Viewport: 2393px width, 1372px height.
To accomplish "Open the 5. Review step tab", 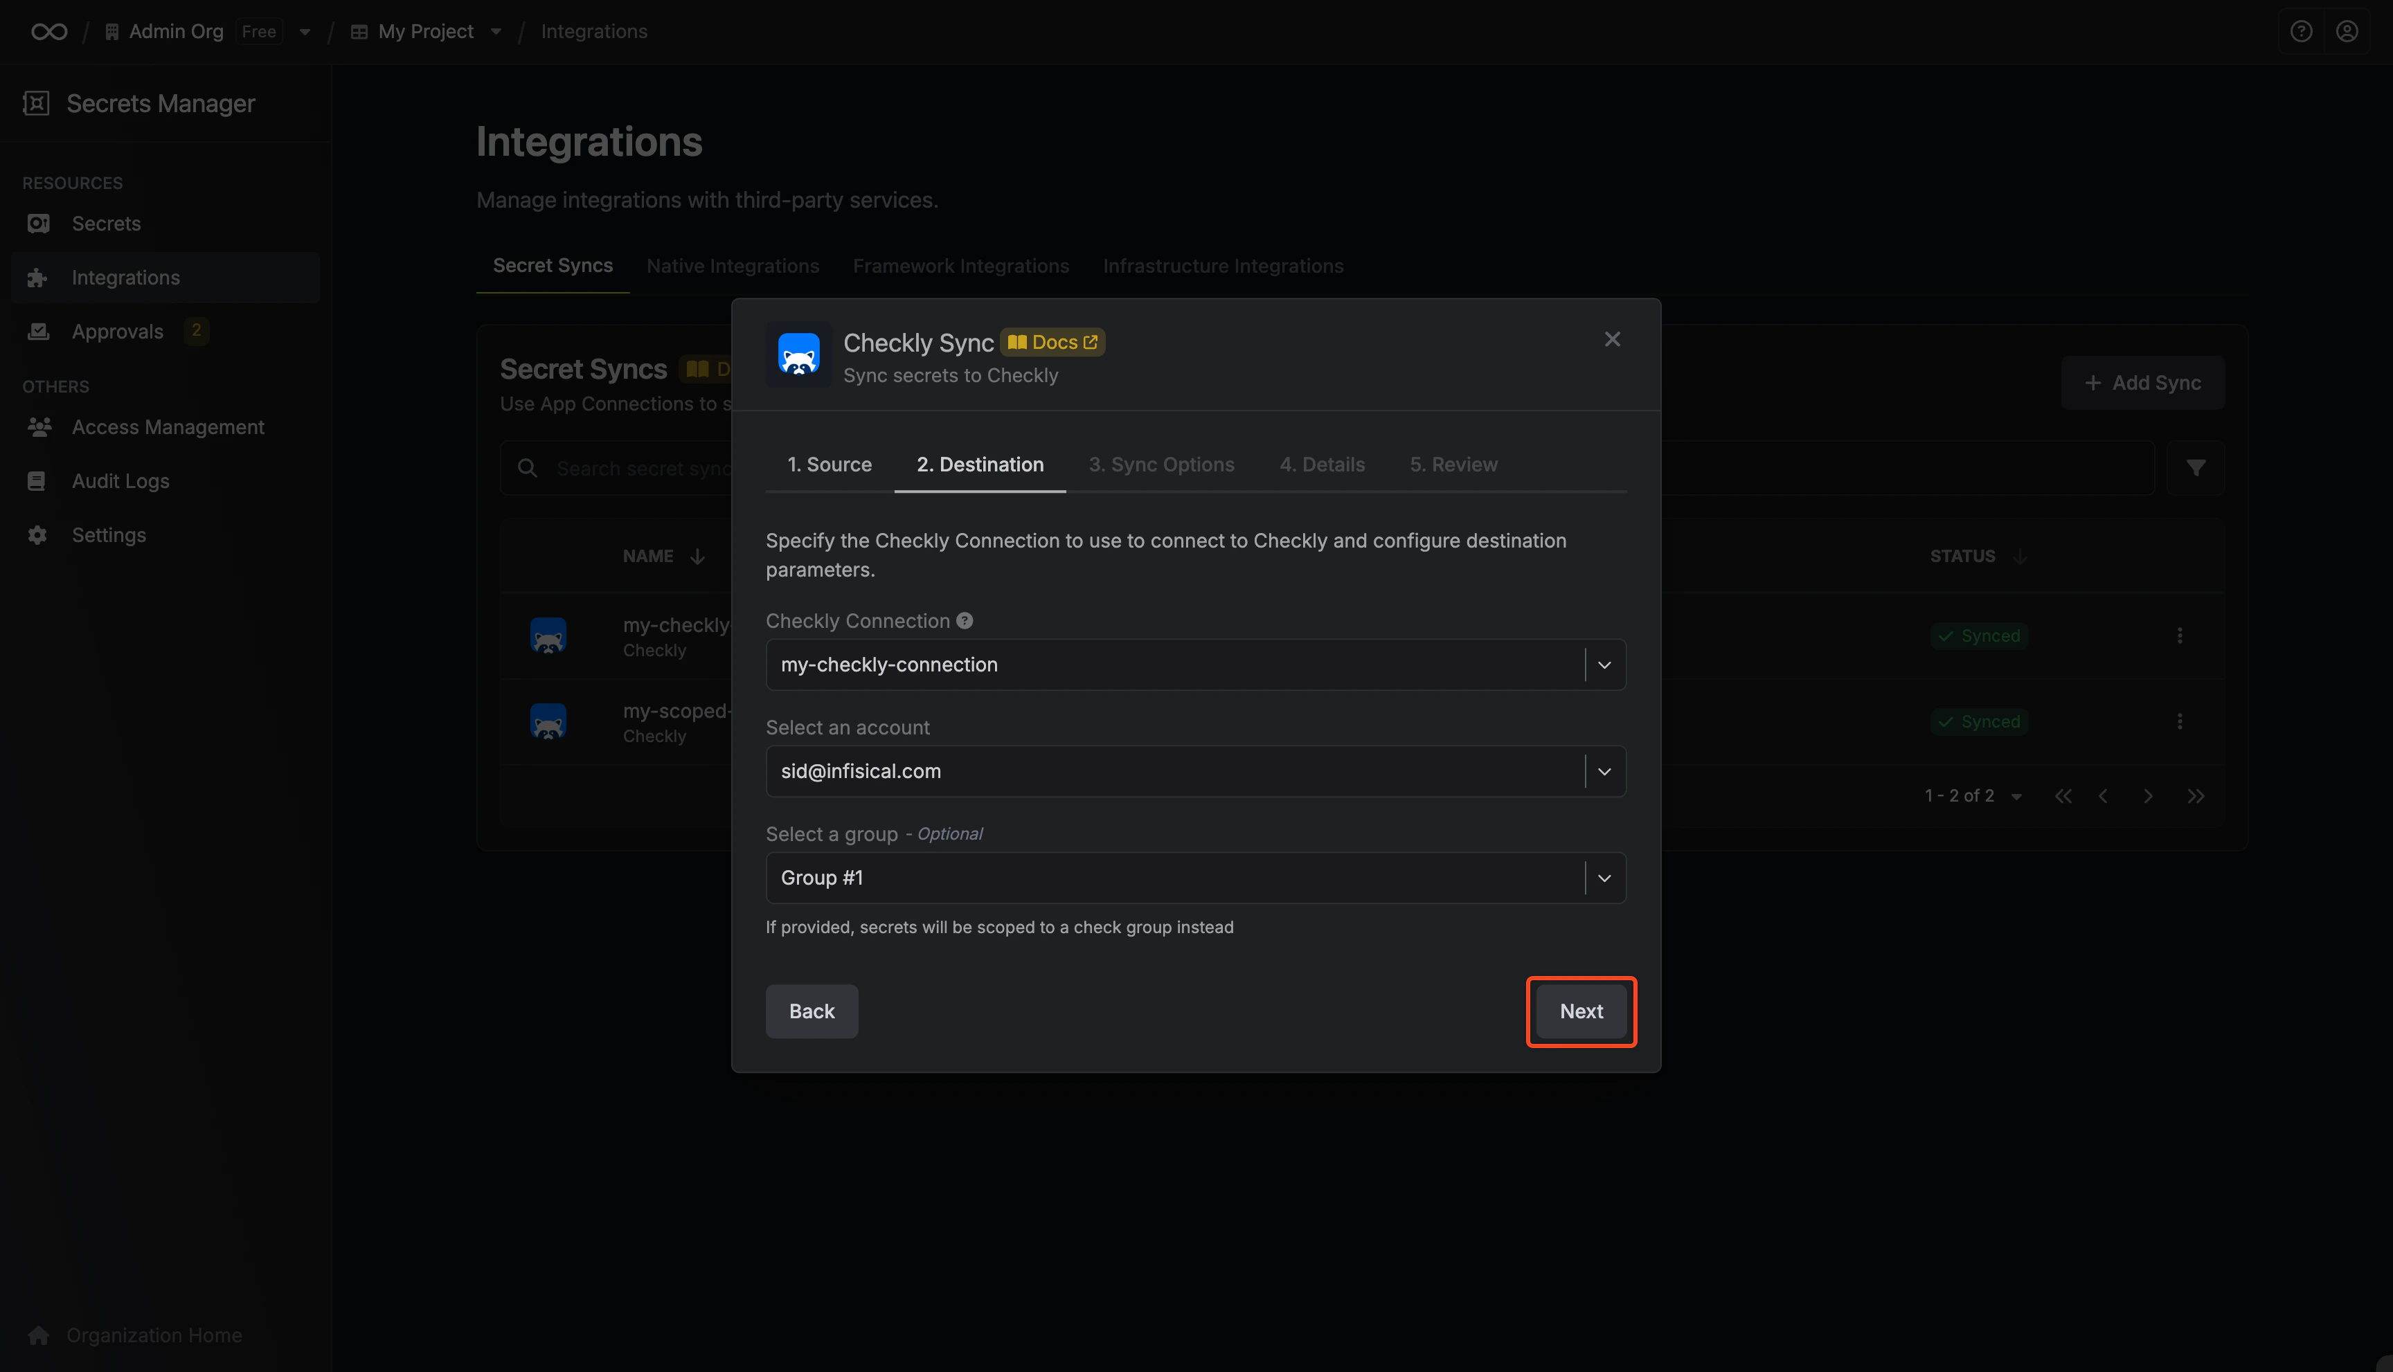I will [x=1453, y=464].
